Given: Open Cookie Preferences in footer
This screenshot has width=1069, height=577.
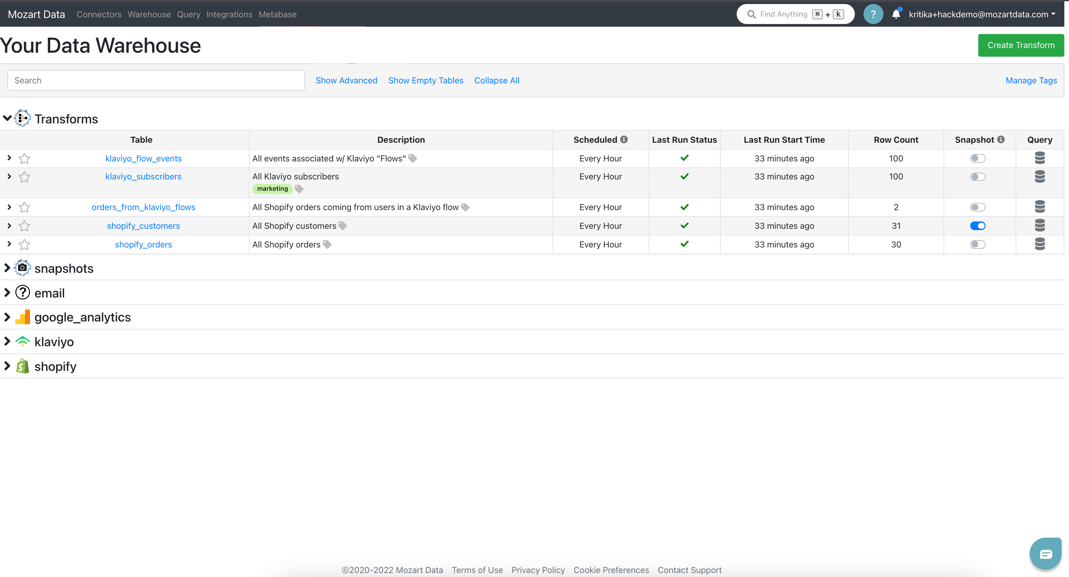Looking at the screenshot, I should [x=611, y=570].
